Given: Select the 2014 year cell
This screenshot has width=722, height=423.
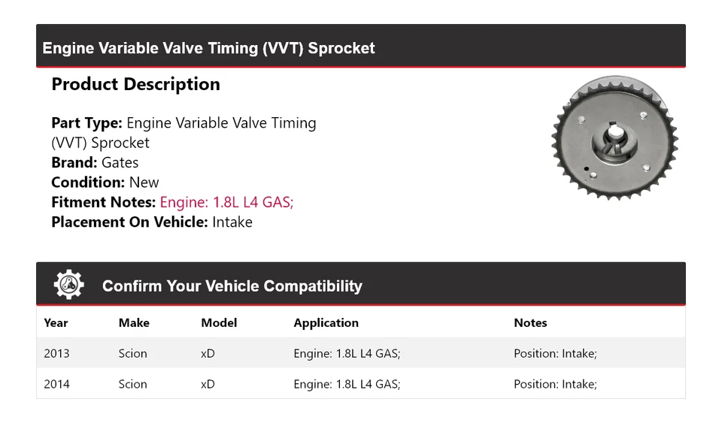Looking at the screenshot, I should click(x=56, y=384).
